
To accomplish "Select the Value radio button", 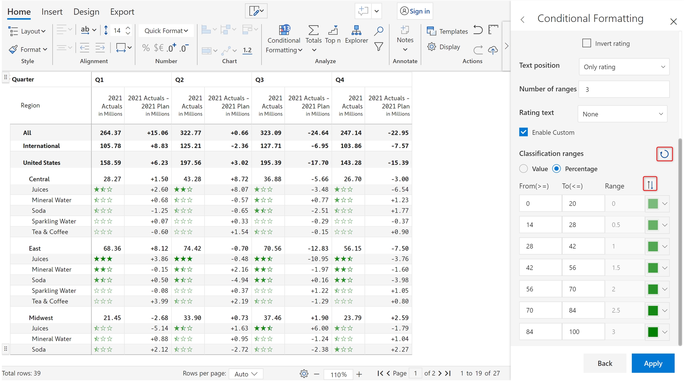I will click(523, 169).
